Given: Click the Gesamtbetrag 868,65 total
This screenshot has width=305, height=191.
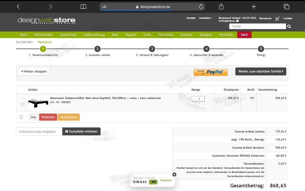Looking at the screenshot, I should [x=278, y=186].
